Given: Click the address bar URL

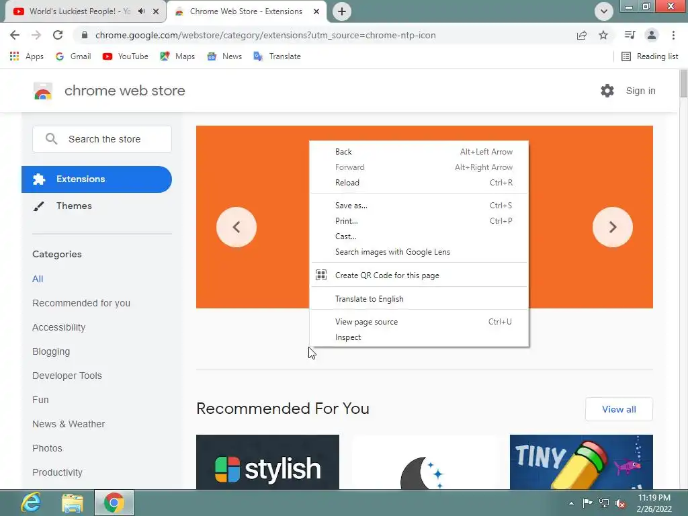Looking at the screenshot, I should click(x=265, y=35).
